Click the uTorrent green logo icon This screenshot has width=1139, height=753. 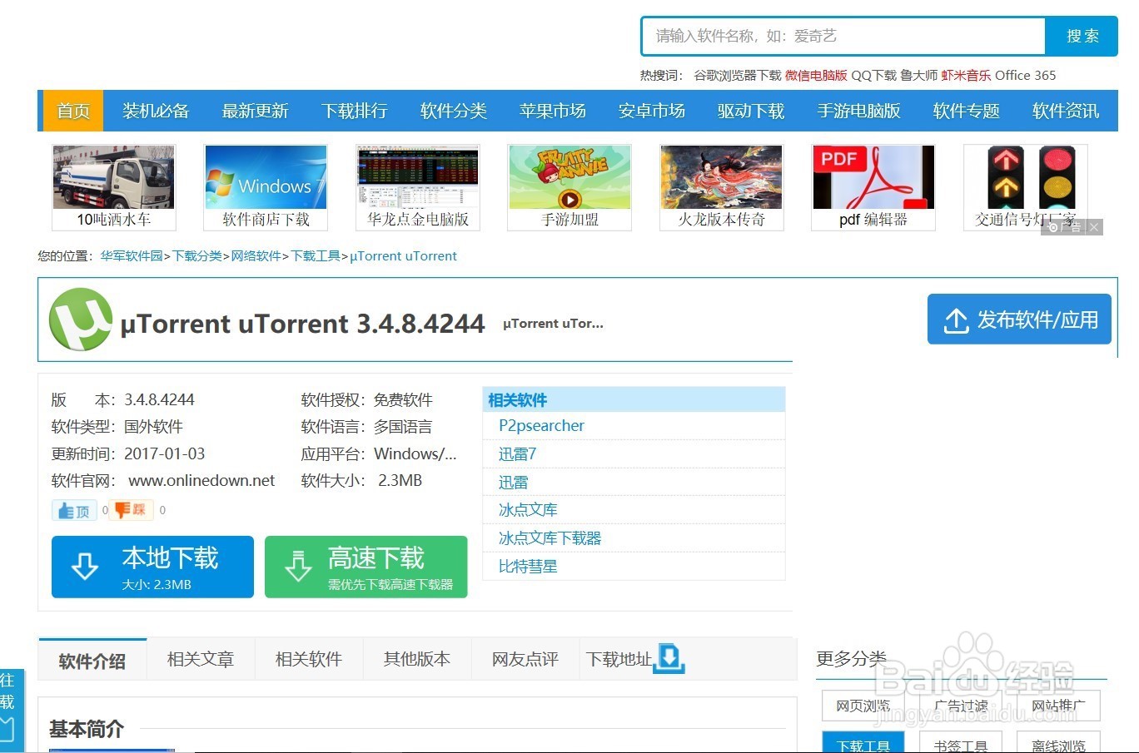point(80,320)
